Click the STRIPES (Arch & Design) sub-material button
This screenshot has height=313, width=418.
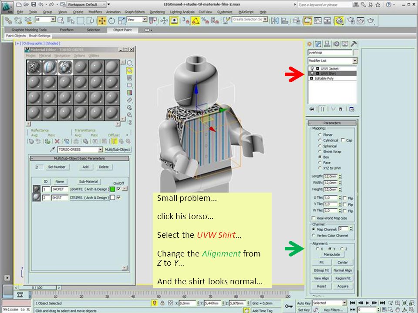click(x=89, y=198)
